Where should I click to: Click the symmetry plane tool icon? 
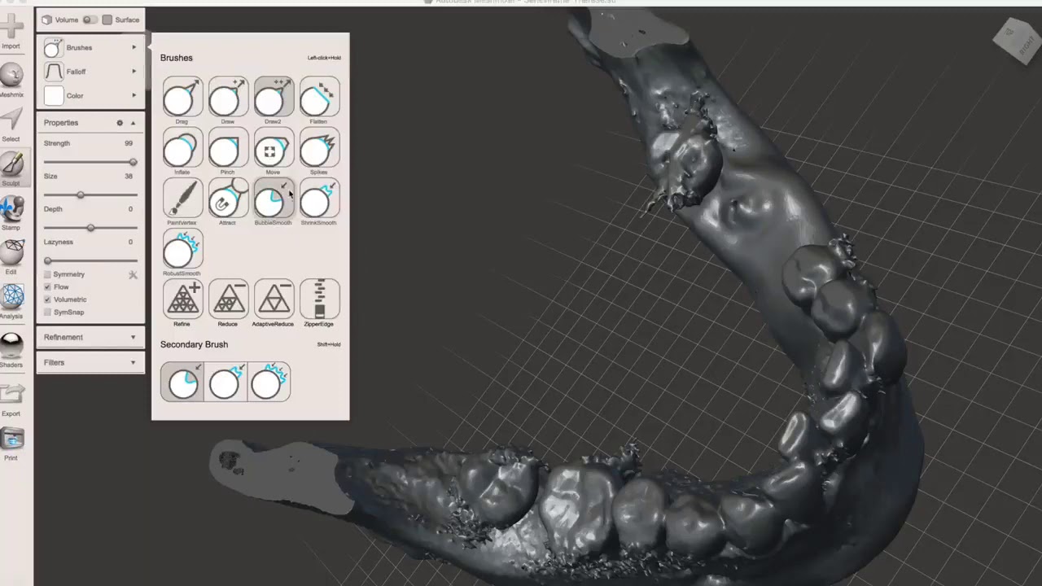point(133,275)
